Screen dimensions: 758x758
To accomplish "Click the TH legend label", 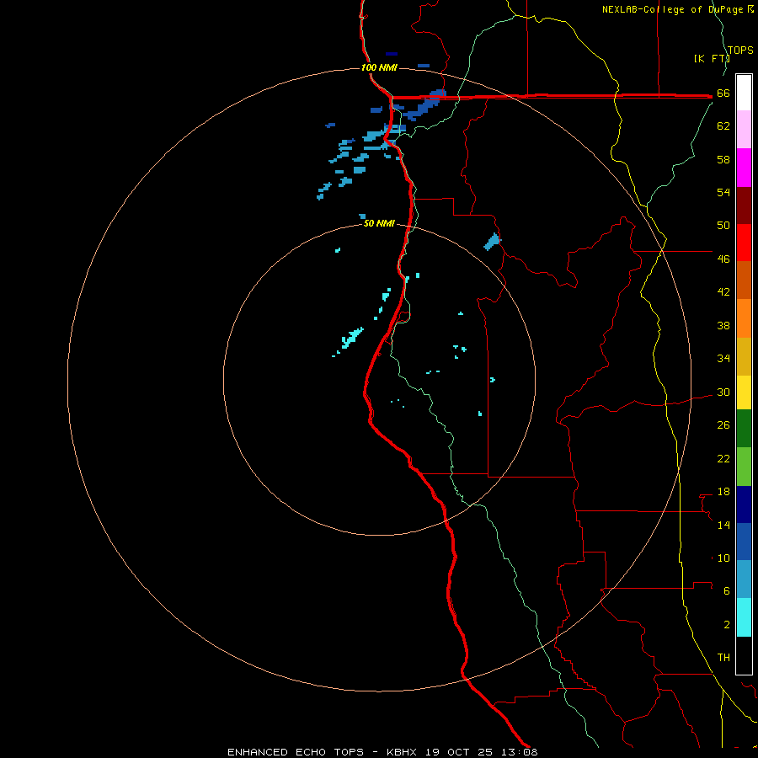I will pyautogui.click(x=723, y=658).
